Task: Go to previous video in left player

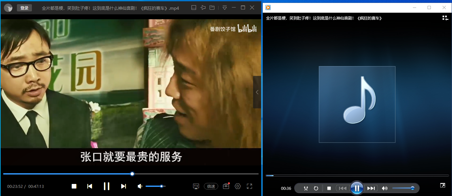Action: click(x=90, y=186)
